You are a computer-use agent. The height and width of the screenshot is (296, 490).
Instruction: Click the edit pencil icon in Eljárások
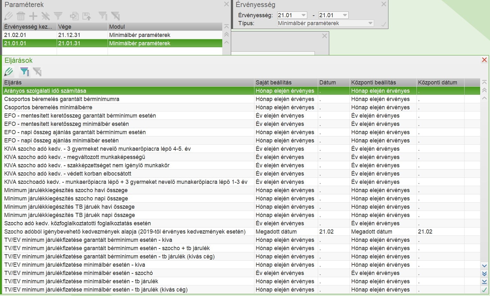click(x=9, y=72)
